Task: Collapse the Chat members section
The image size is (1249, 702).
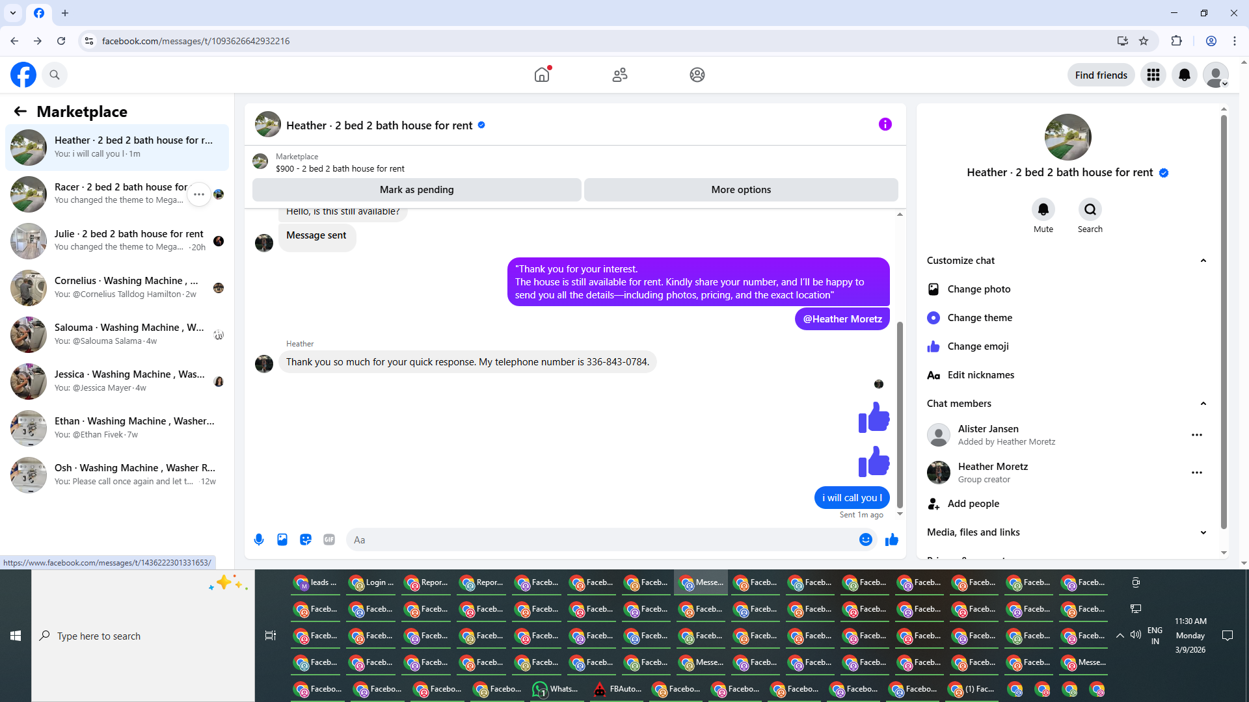Action: [1203, 404]
